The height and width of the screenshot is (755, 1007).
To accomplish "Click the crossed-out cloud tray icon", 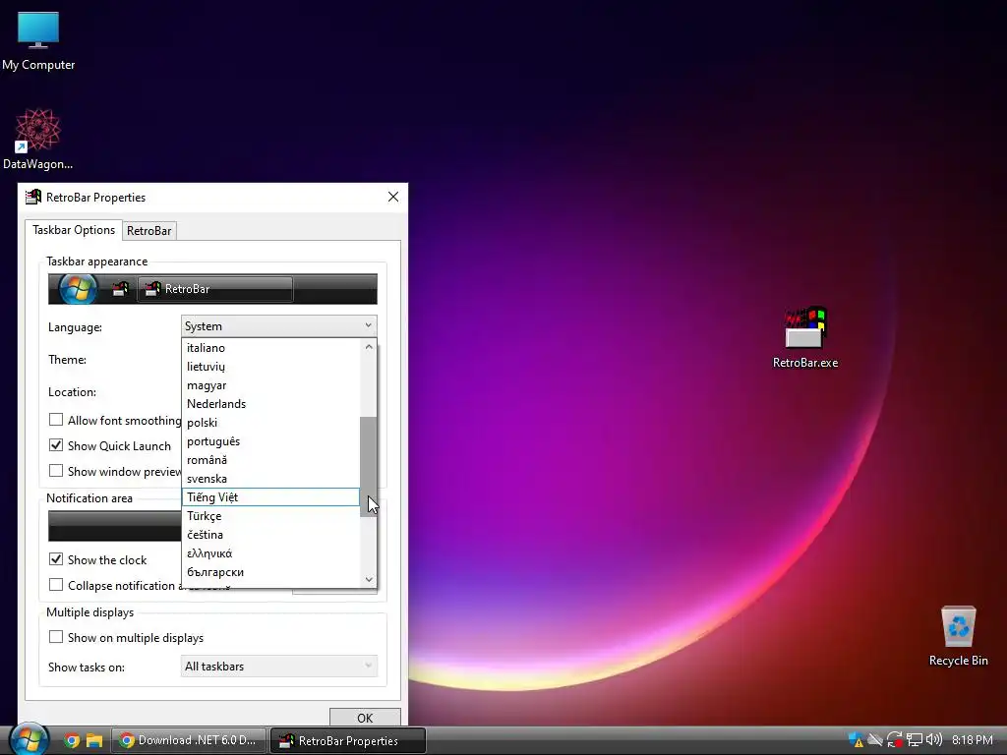I will point(874,740).
